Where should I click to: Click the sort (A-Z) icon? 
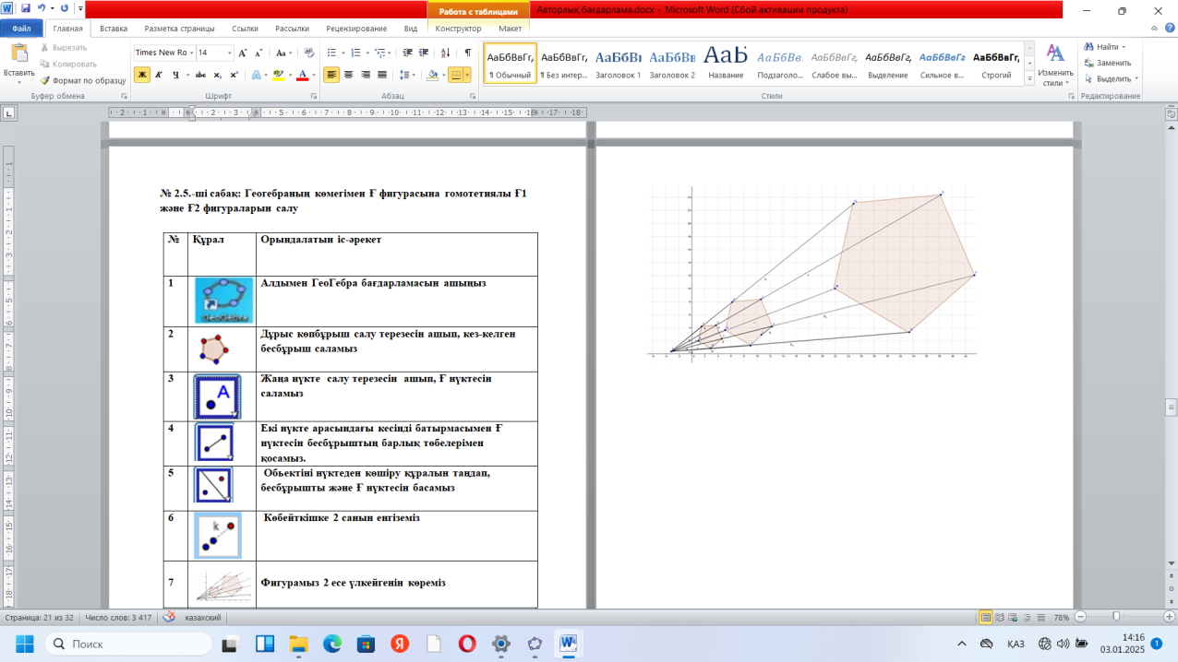click(447, 53)
